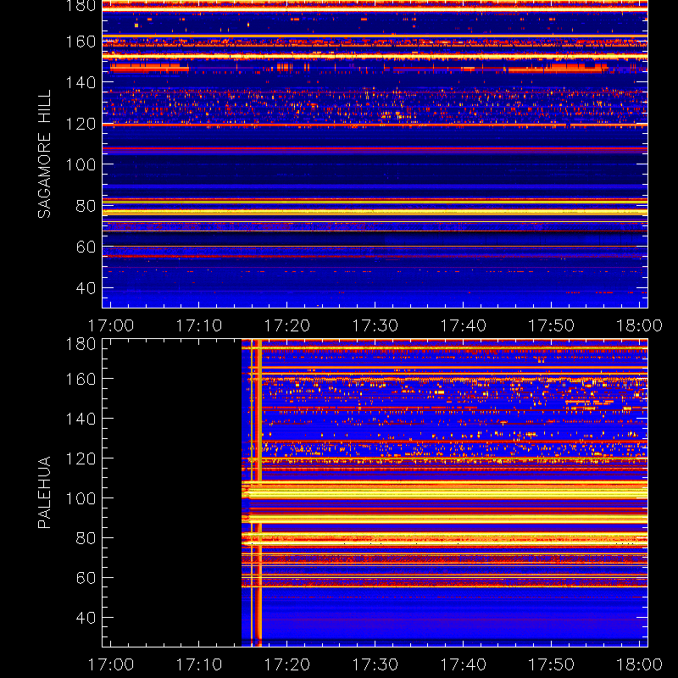Select the 80 frequency label on Sagamore Hill plot
The height and width of the screenshot is (678, 678).
click(86, 206)
